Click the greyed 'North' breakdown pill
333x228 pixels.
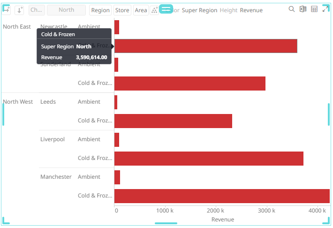tap(66, 10)
